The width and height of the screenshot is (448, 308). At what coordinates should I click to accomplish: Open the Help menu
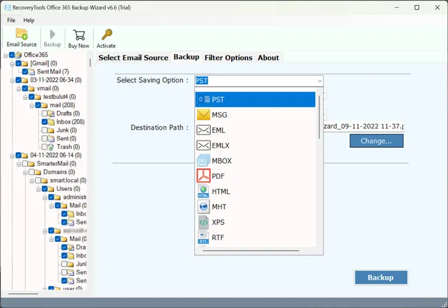pos(29,20)
